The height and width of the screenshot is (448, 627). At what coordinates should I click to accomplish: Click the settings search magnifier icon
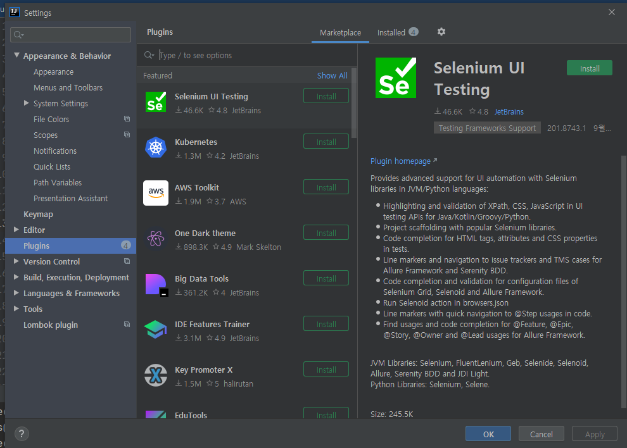point(18,35)
